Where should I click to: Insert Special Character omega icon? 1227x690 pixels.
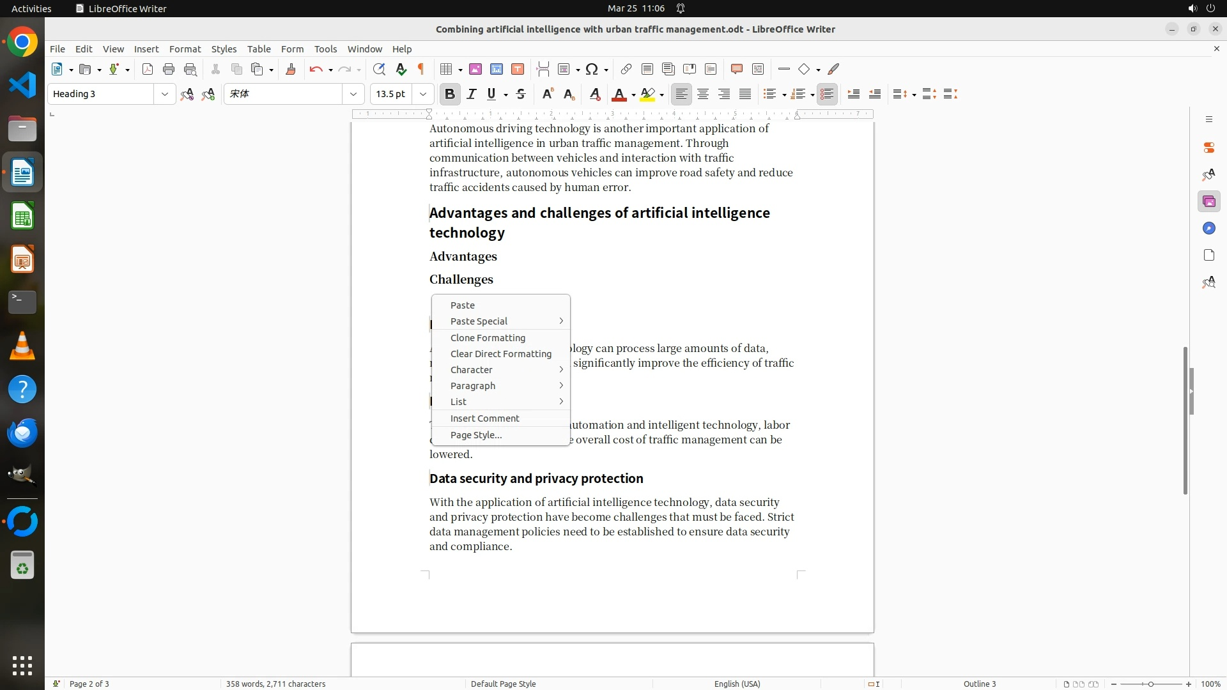592,69
